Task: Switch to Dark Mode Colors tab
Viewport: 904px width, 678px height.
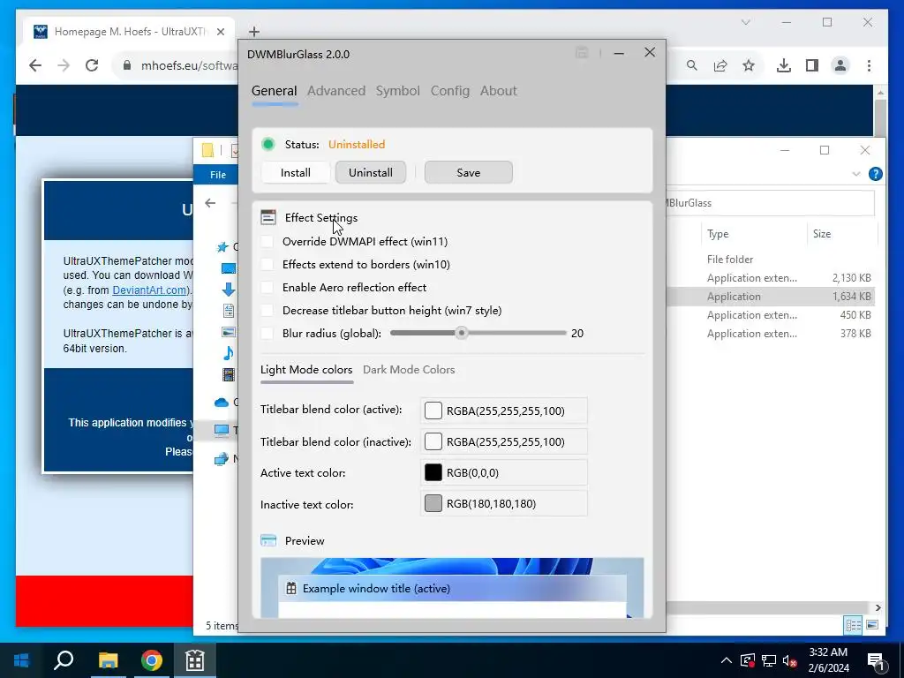Action: click(409, 370)
